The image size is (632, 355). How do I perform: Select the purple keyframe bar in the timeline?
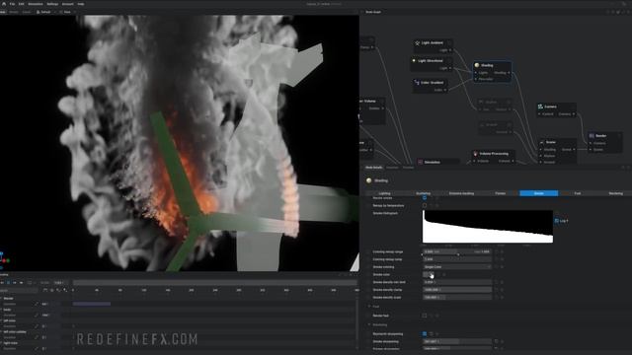pyautogui.click(x=92, y=304)
